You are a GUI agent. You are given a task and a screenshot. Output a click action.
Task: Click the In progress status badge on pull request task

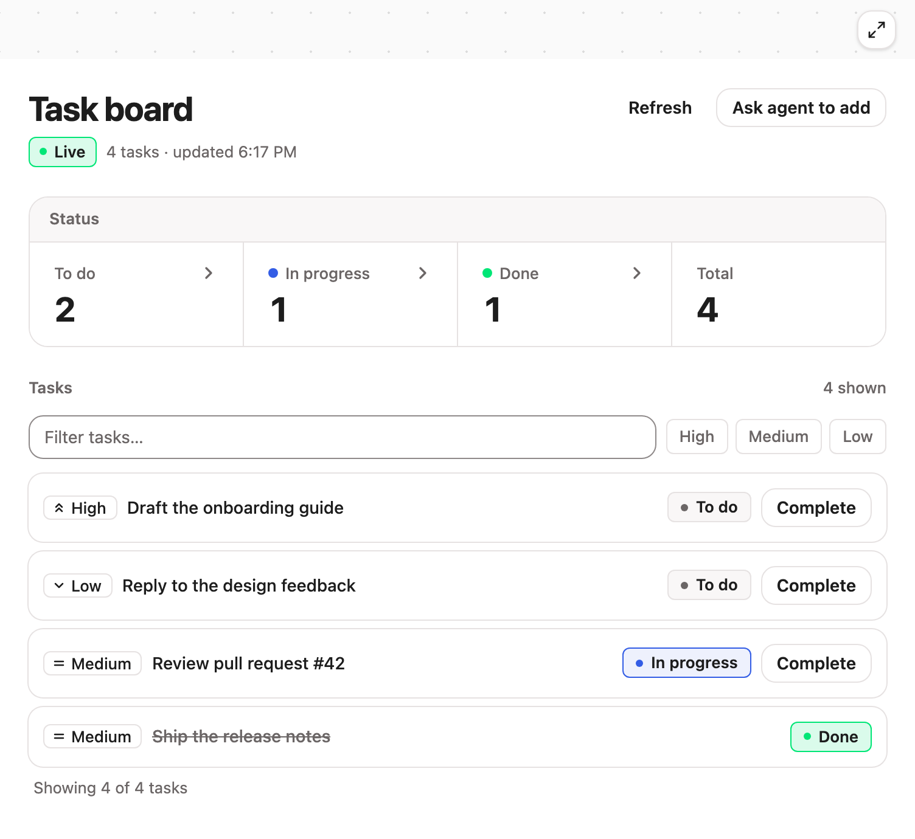(x=687, y=663)
